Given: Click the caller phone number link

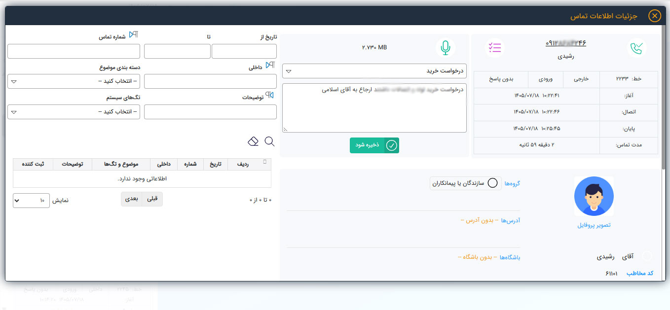Looking at the screenshot, I should point(566,43).
